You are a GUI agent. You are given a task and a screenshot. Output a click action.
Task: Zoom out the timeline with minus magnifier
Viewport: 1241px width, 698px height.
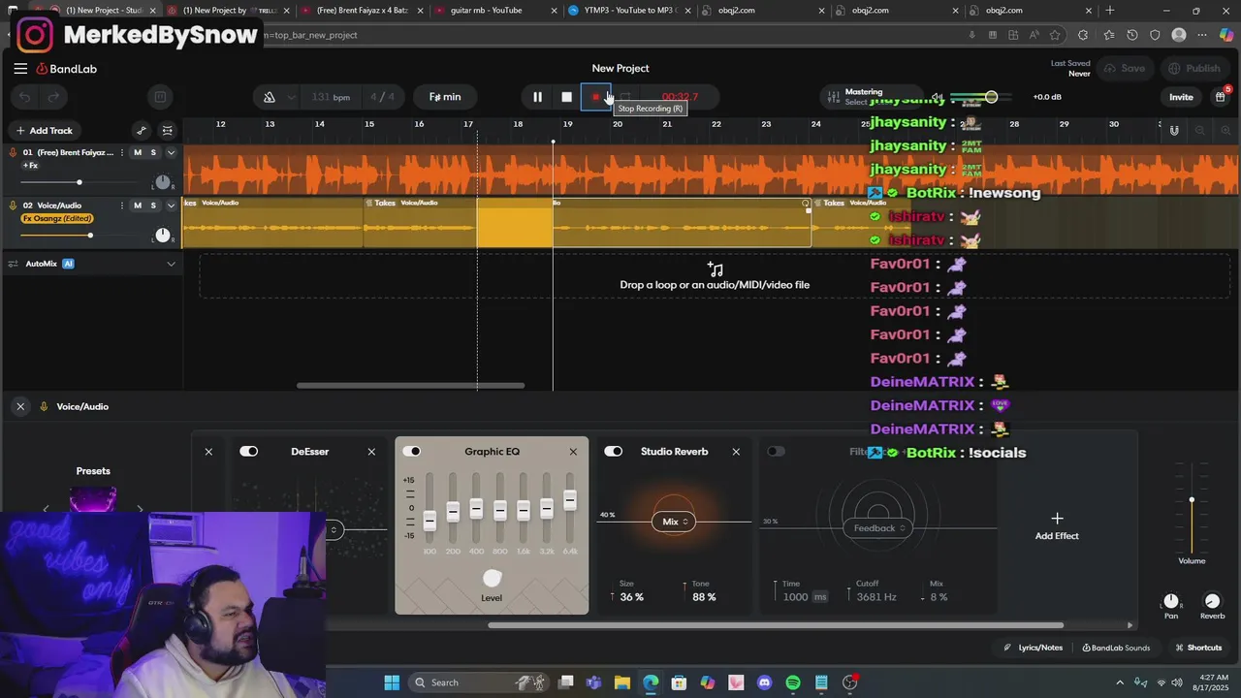[1200, 131]
